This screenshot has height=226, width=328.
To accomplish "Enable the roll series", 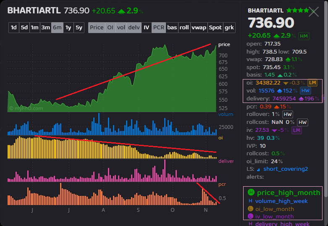I will 184,28.
